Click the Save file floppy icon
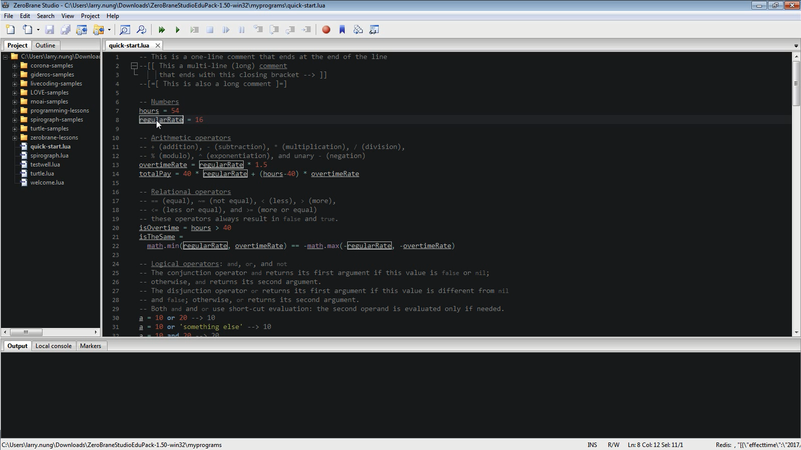The height and width of the screenshot is (450, 801). click(x=50, y=30)
